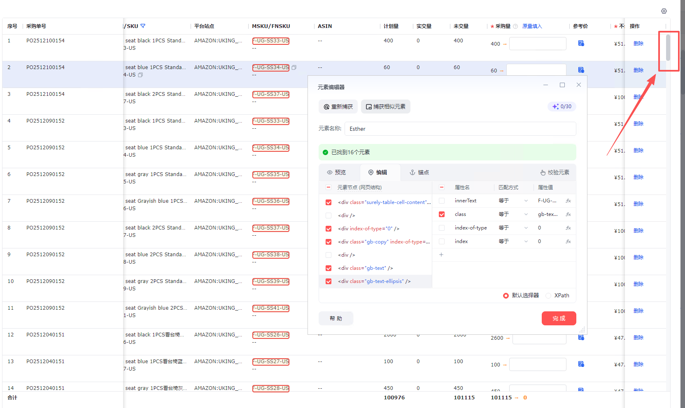Image resolution: width=685 pixels, height=408 pixels.
Task: Click the attribute value gb-tex... for class
Action: [x=548, y=214]
